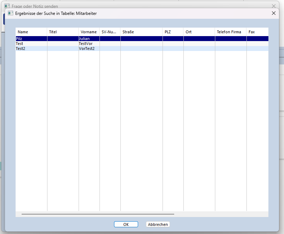This screenshot has height=234, width=284.
Task: Click the dialog's title bar application icon
Action: (x=11, y=13)
